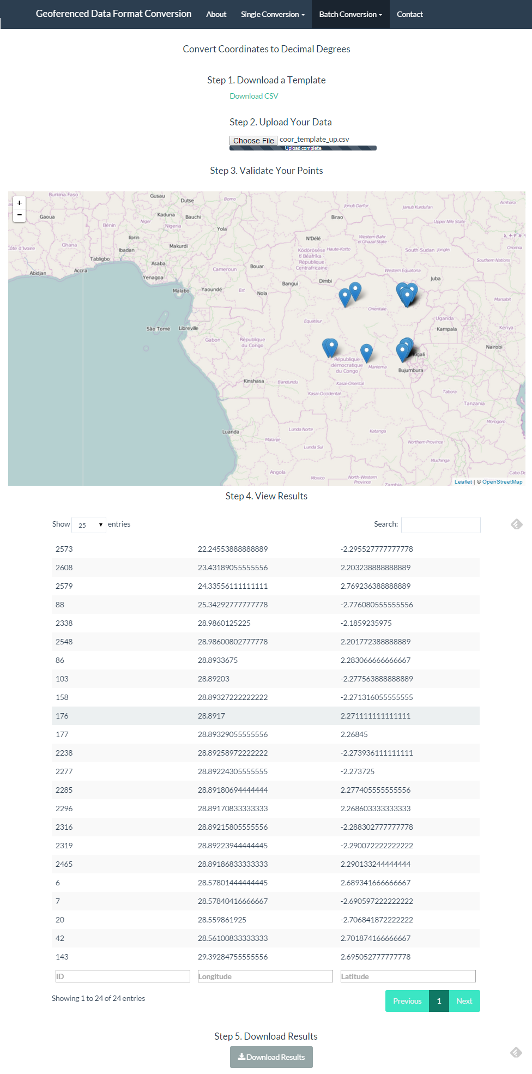Open the Show entries count dropdown
The width and height of the screenshot is (532, 1074).
[89, 525]
